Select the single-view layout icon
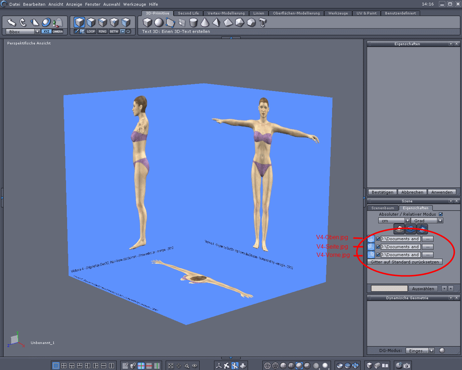Viewport: 462px width, 370px height. [x=56, y=366]
